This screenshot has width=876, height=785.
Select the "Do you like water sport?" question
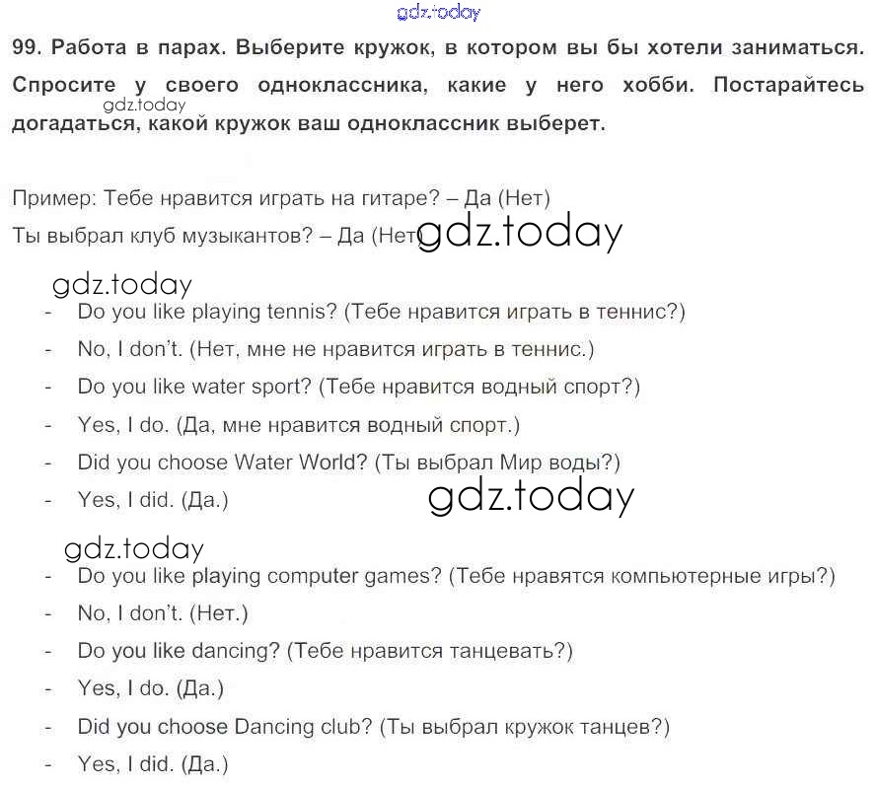[358, 387]
